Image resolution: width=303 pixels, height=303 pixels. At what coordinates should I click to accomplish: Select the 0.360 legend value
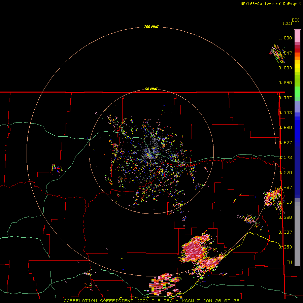click(x=285, y=217)
